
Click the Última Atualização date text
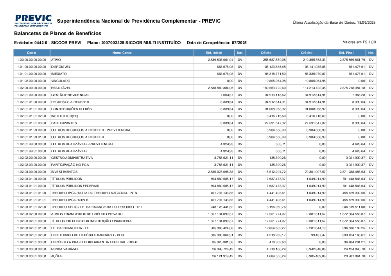[334, 23]
